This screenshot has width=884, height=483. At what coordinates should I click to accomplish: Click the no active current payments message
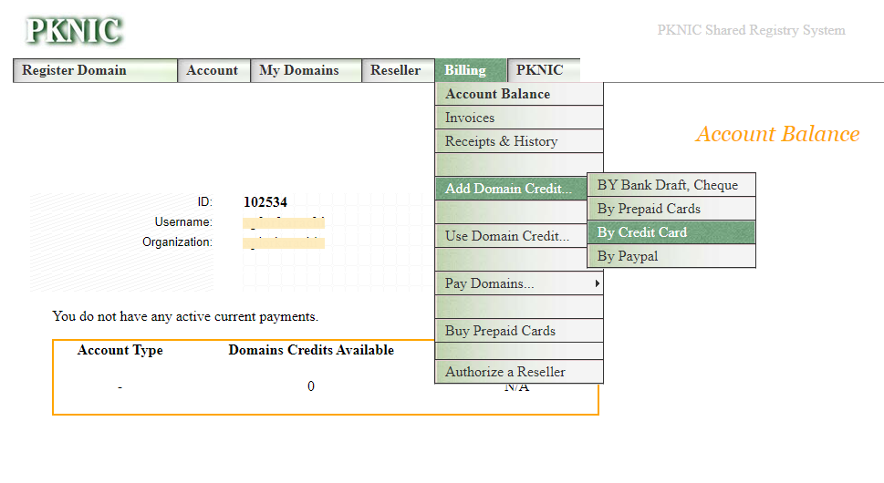[185, 316]
